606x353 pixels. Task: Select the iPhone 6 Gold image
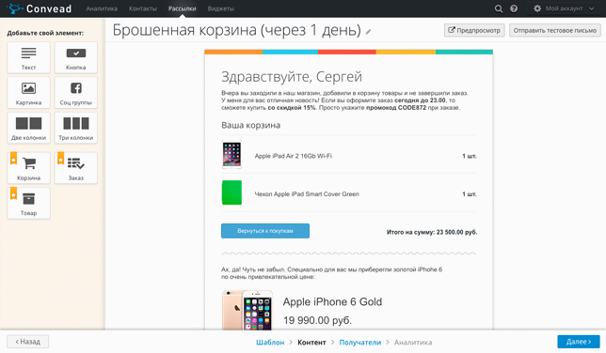pos(247,310)
